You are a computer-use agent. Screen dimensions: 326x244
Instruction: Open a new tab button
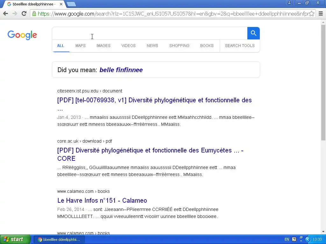click(x=71, y=4)
